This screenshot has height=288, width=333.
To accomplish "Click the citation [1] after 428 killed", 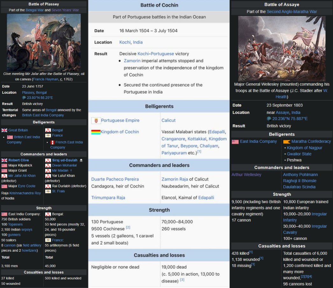I will [251, 252].
